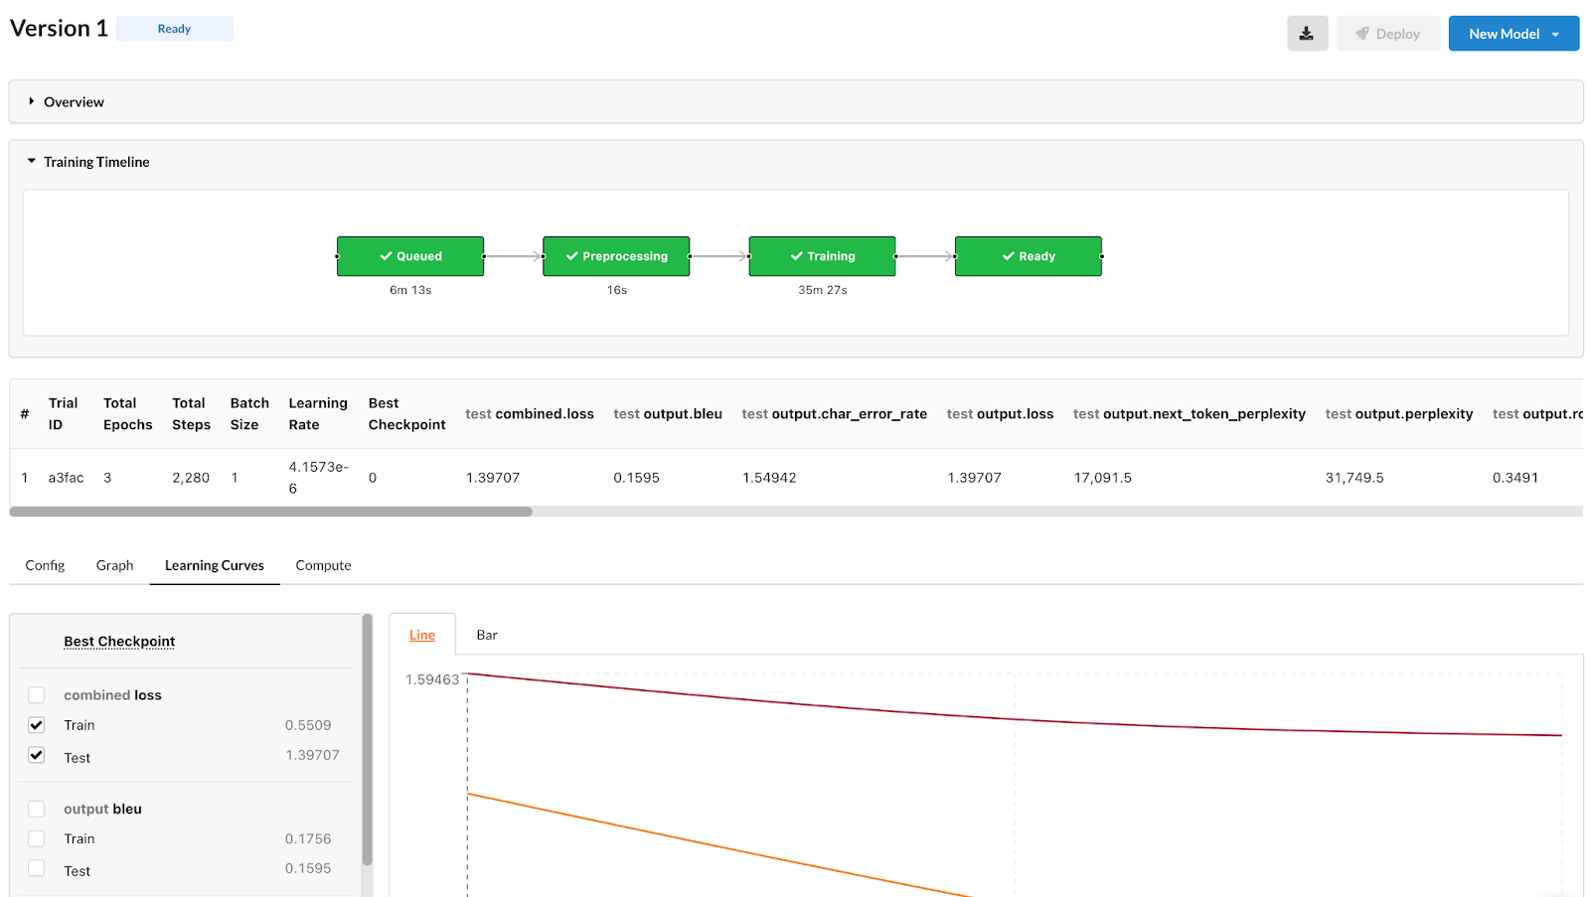Uncheck Test under combined loss
Viewport: 1590px width, 897px height.
[x=36, y=755]
